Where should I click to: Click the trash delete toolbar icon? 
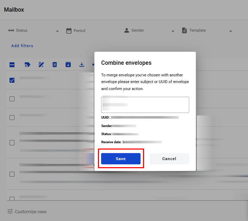(x=55, y=65)
